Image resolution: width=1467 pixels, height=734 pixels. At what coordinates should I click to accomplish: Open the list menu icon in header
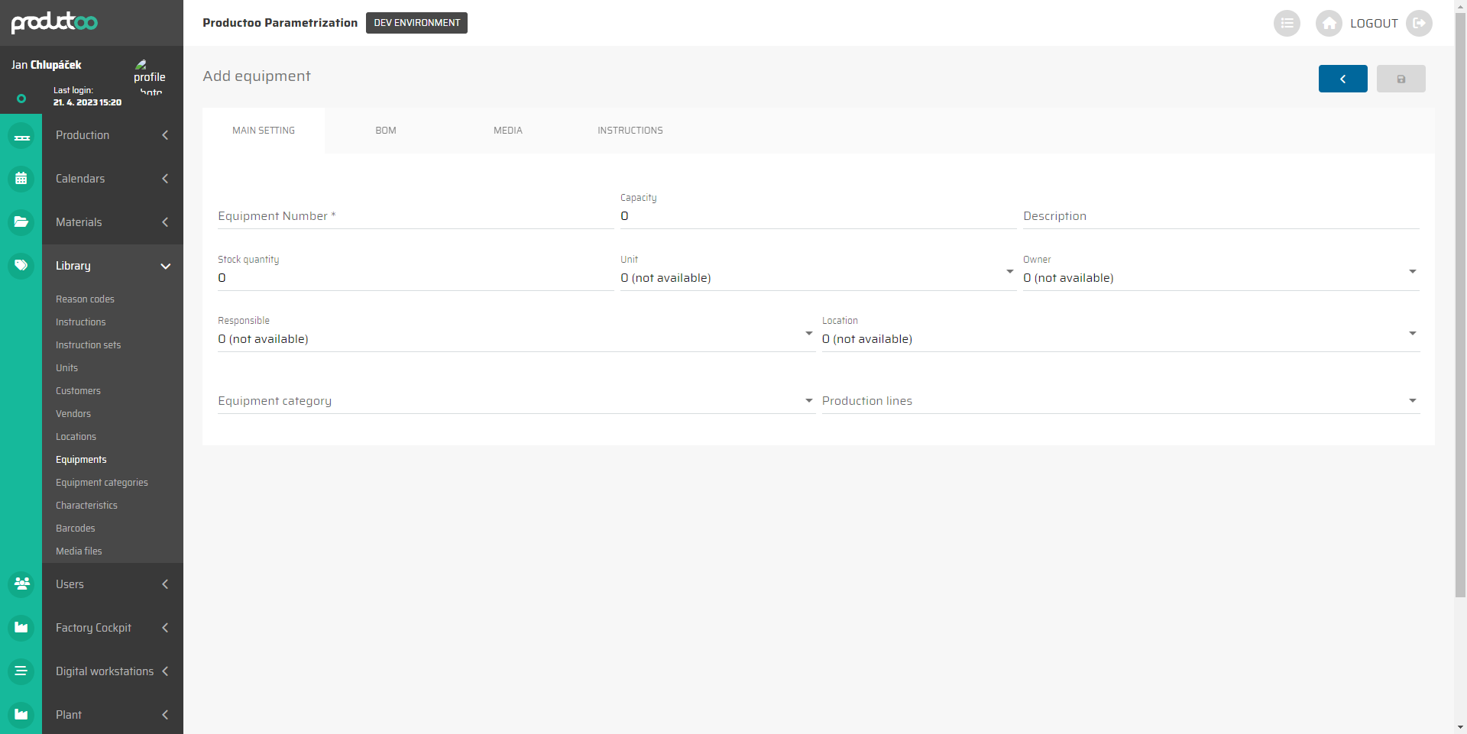coord(1287,24)
